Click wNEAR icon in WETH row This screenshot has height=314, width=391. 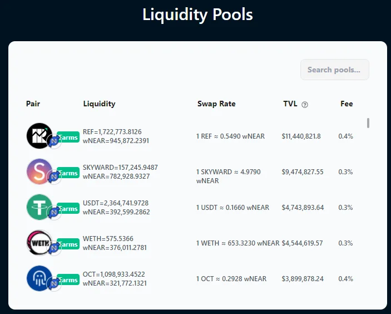point(54,248)
